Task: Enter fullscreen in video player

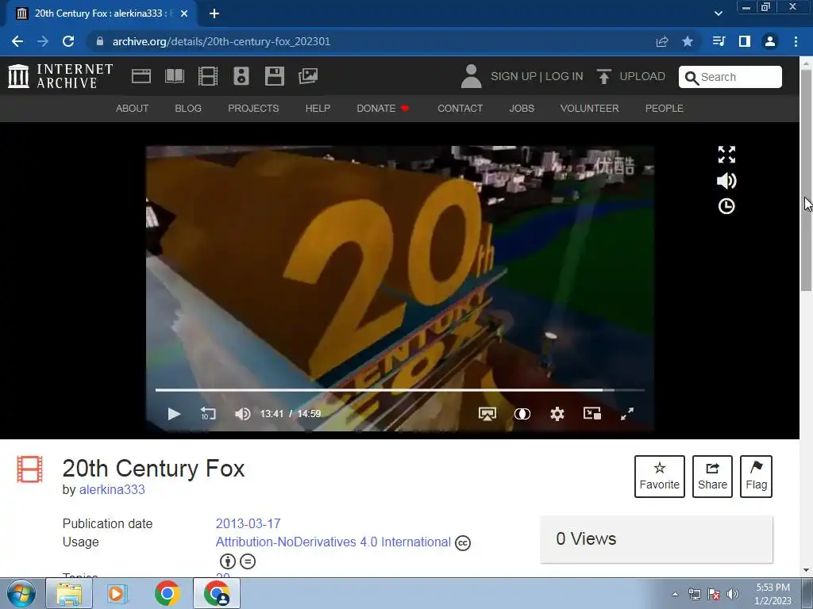Action: (x=627, y=414)
